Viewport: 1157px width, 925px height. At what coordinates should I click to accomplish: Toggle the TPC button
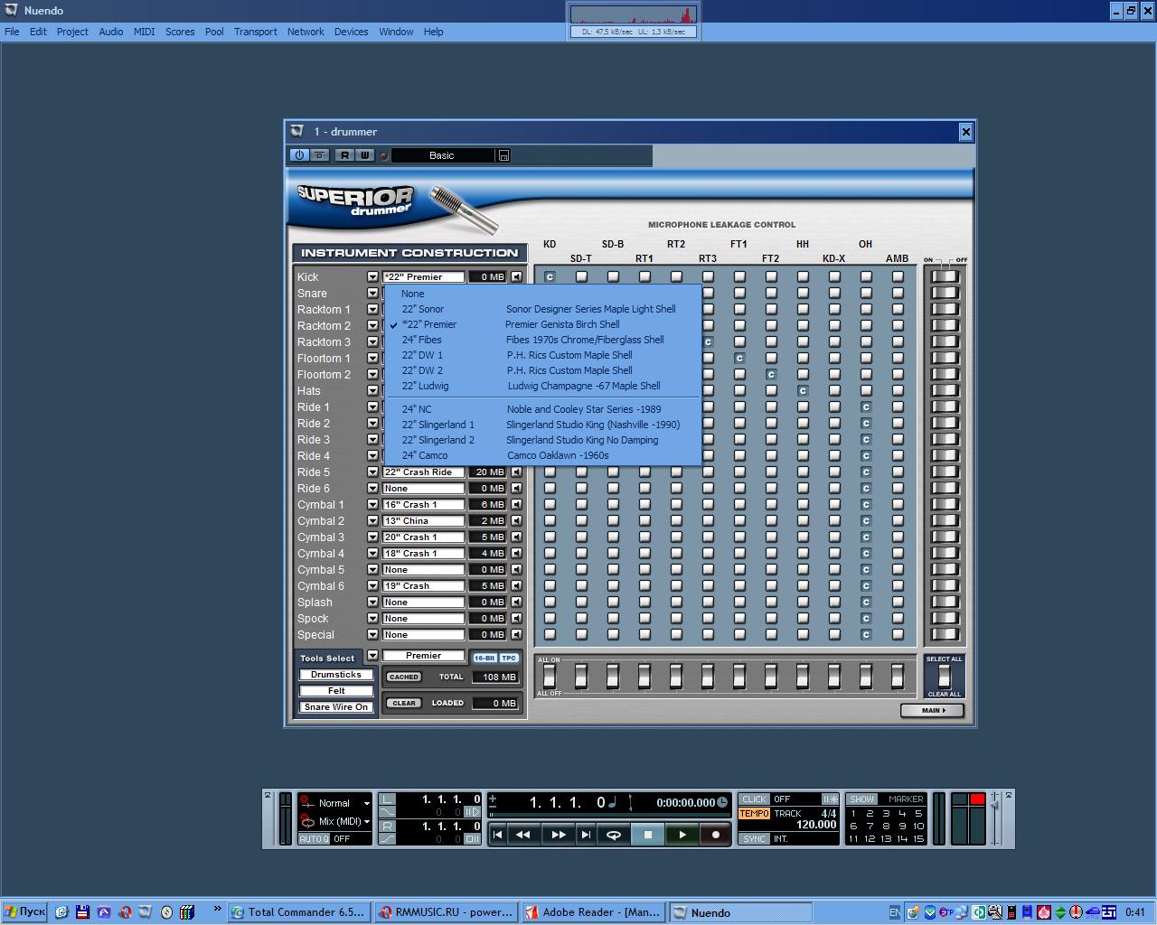(x=509, y=658)
